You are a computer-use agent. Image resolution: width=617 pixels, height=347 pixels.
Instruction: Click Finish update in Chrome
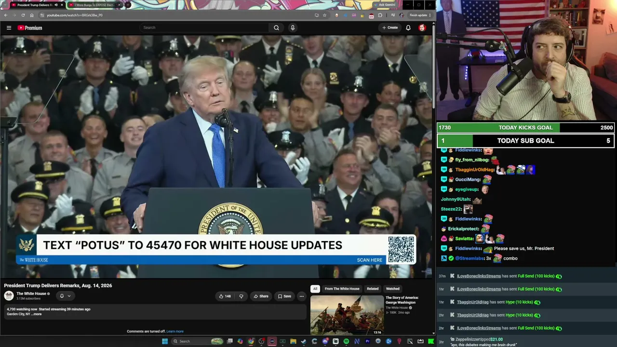(420, 15)
